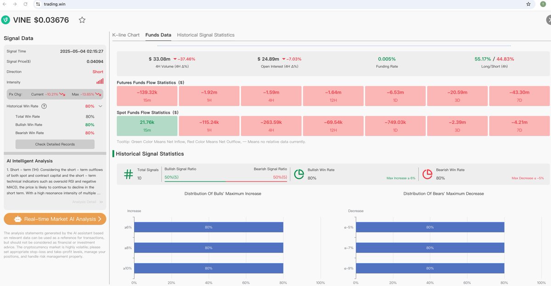
Task: Select the spot 4H flow cell -263.59k
Action: (271, 126)
